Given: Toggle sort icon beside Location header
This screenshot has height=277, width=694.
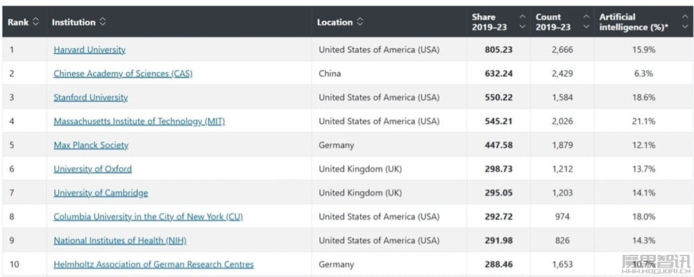Looking at the screenshot, I should (x=359, y=21).
